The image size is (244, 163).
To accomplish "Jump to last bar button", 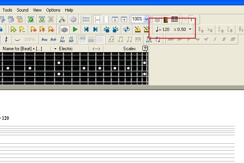I will point(95,29).
